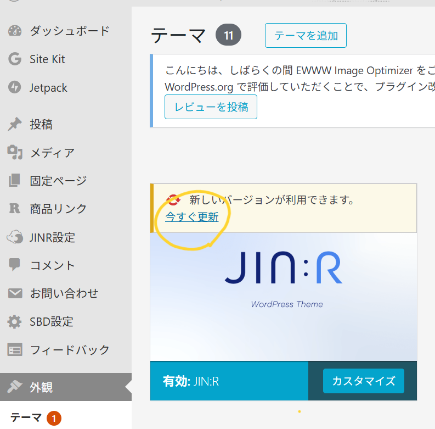Open ダッシュボード menu item

70,31
